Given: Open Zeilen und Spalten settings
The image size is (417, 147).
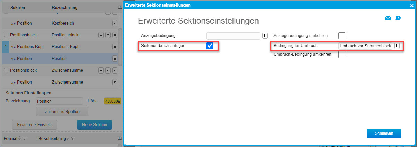Looking at the screenshot, I should click(x=62, y=112).
